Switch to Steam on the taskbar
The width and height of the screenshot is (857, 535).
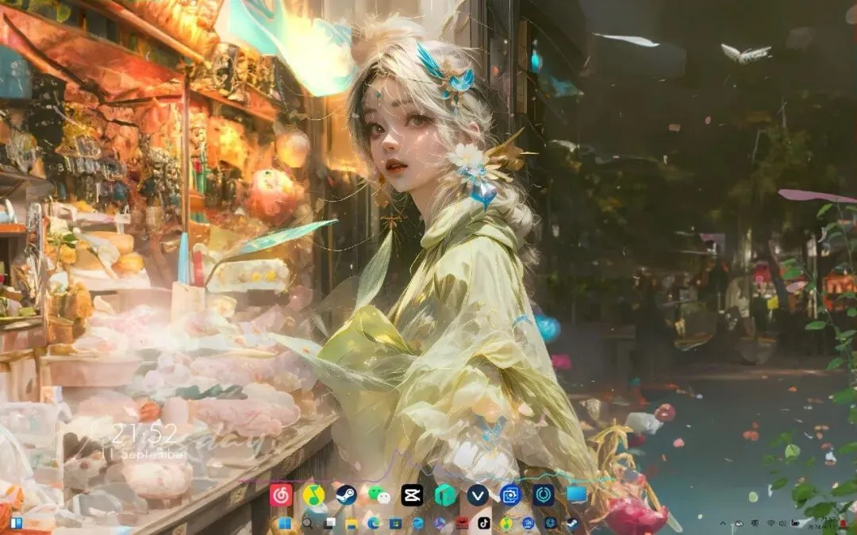coord(572,524)
